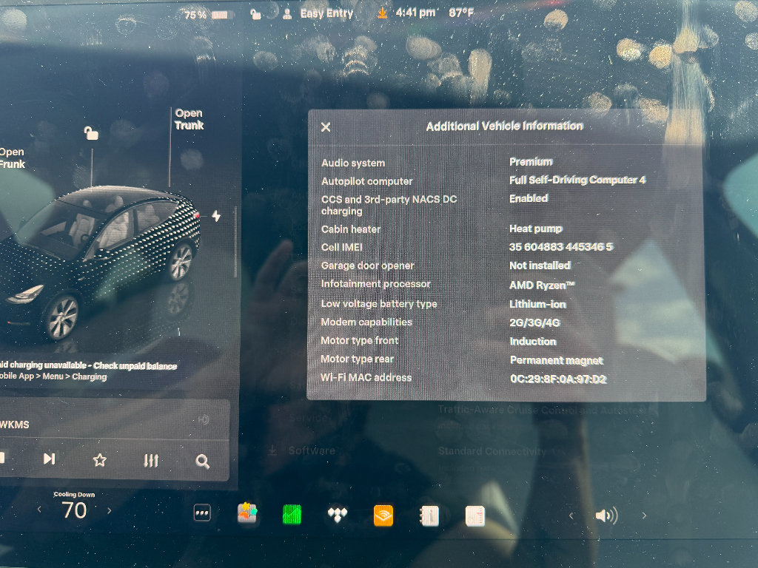Search media with magnifier icon

[x=203, y=461]
